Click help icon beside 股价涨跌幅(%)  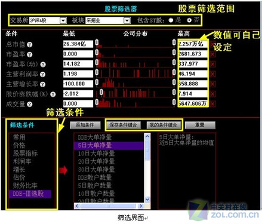click(53, 94)
